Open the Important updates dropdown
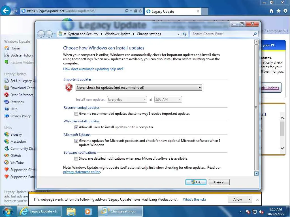This screenshot has width=290, height=217. coord(139,88)
